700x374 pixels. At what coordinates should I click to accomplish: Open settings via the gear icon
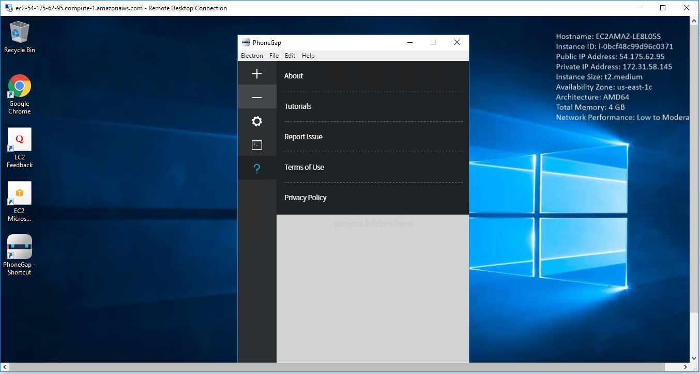[257, 121]
